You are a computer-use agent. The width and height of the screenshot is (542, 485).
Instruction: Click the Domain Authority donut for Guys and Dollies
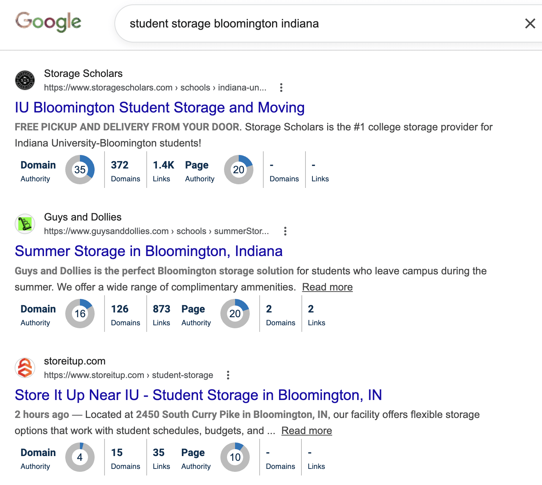point(80,314)
